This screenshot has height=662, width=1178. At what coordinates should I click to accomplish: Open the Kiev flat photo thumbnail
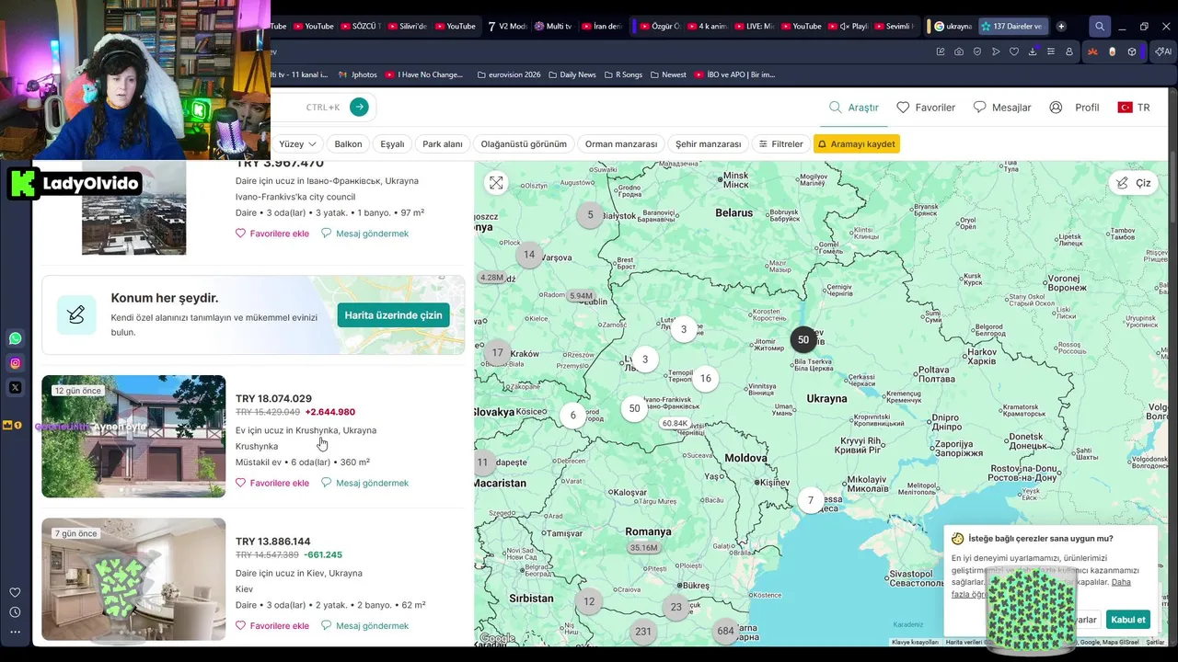pos(133,579)
